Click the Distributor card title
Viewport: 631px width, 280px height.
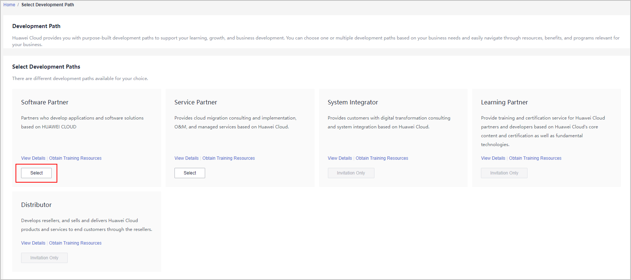point(36,205)
